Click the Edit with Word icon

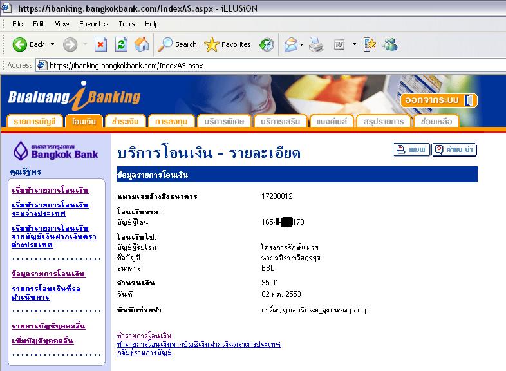tap(339, 44)
